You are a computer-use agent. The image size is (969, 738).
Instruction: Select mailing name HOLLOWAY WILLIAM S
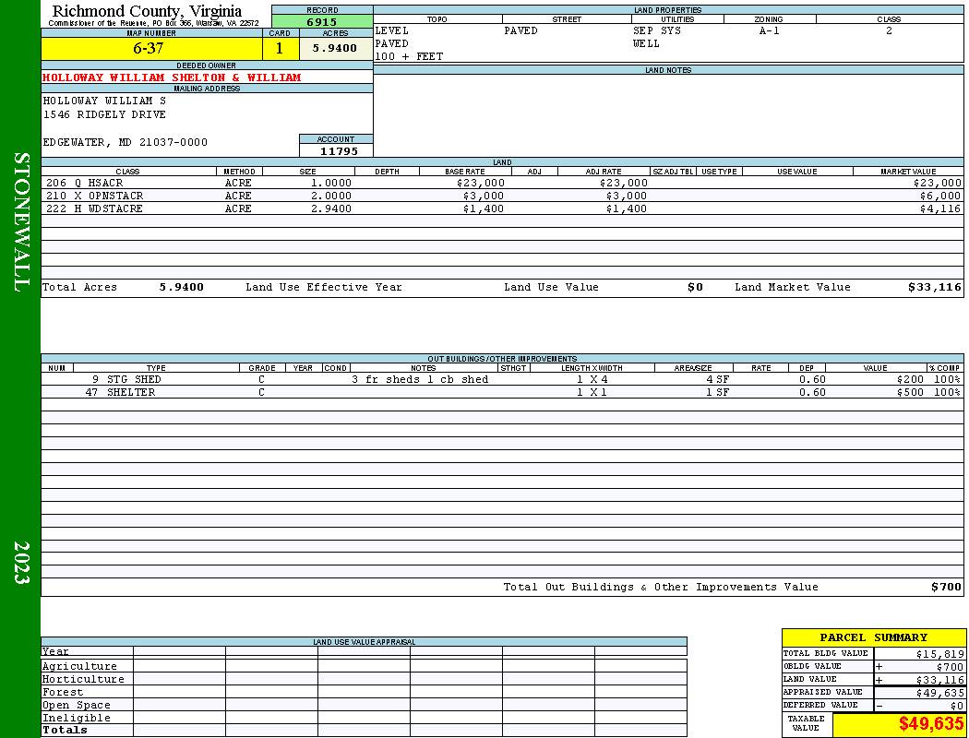coord(104,100)
